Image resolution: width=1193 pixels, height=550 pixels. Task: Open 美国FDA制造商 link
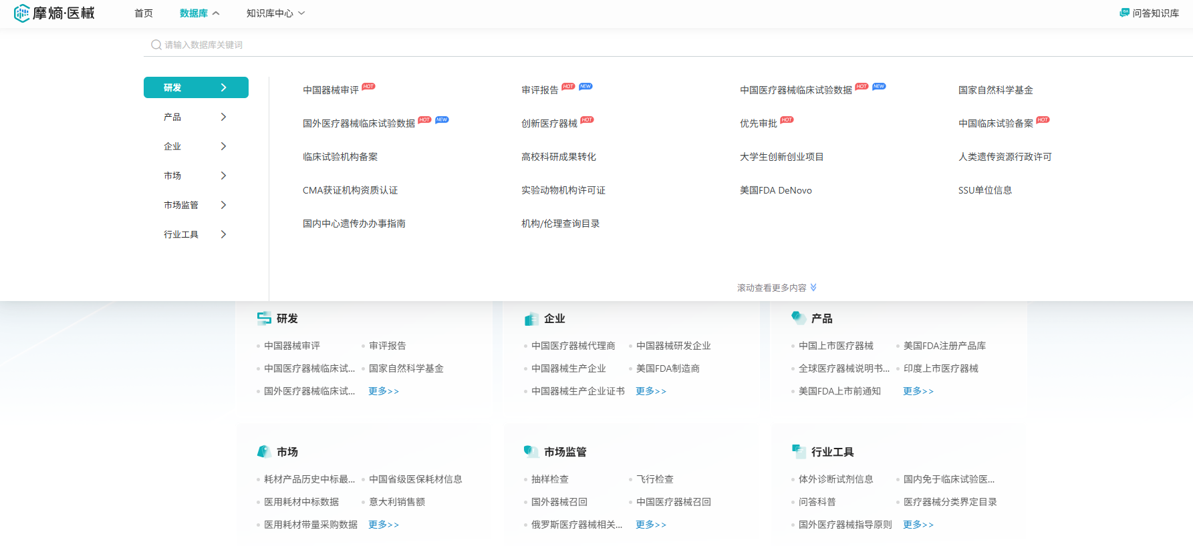point(668,368)
